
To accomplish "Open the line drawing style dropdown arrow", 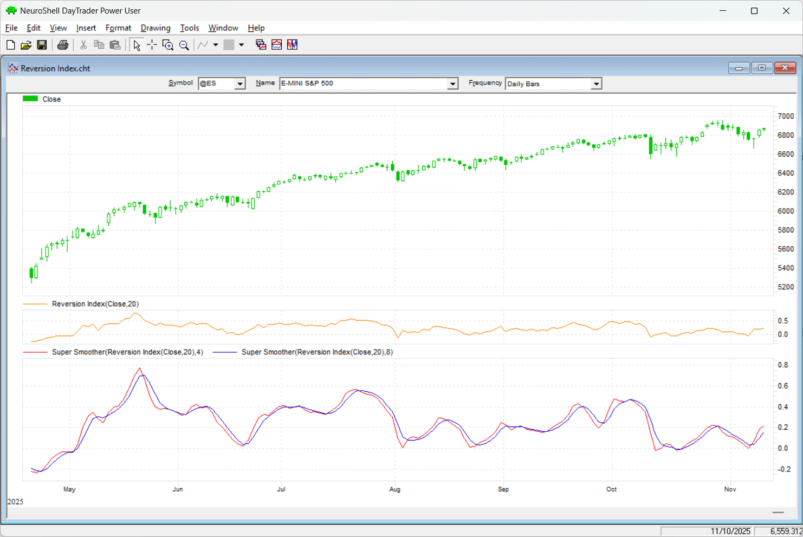I will (x=216, y=45).
